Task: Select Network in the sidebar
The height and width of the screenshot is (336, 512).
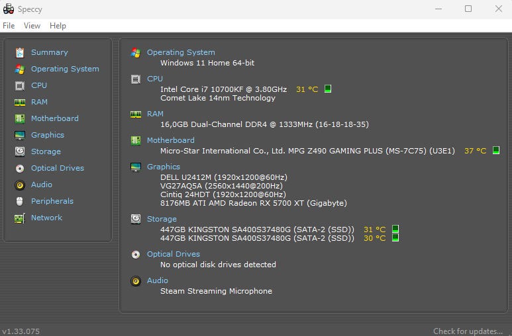Action: click(x=46, y=218)
